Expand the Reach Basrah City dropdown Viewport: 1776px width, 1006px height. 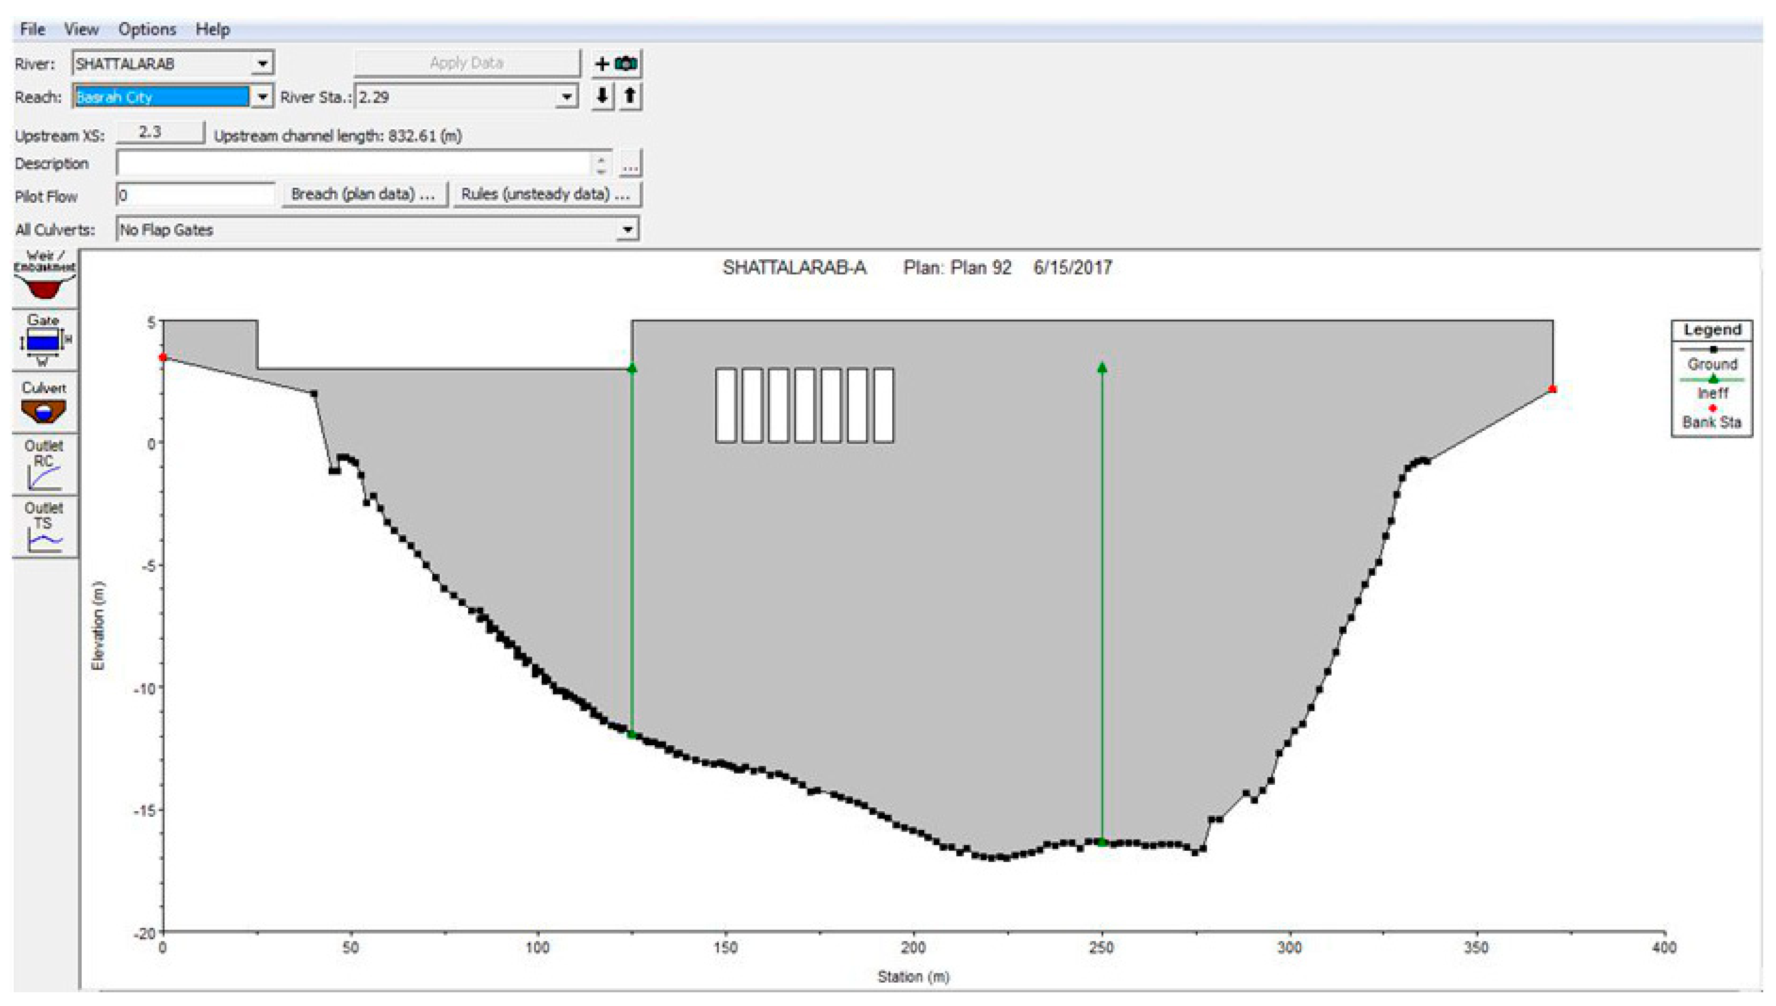(262, 97)
